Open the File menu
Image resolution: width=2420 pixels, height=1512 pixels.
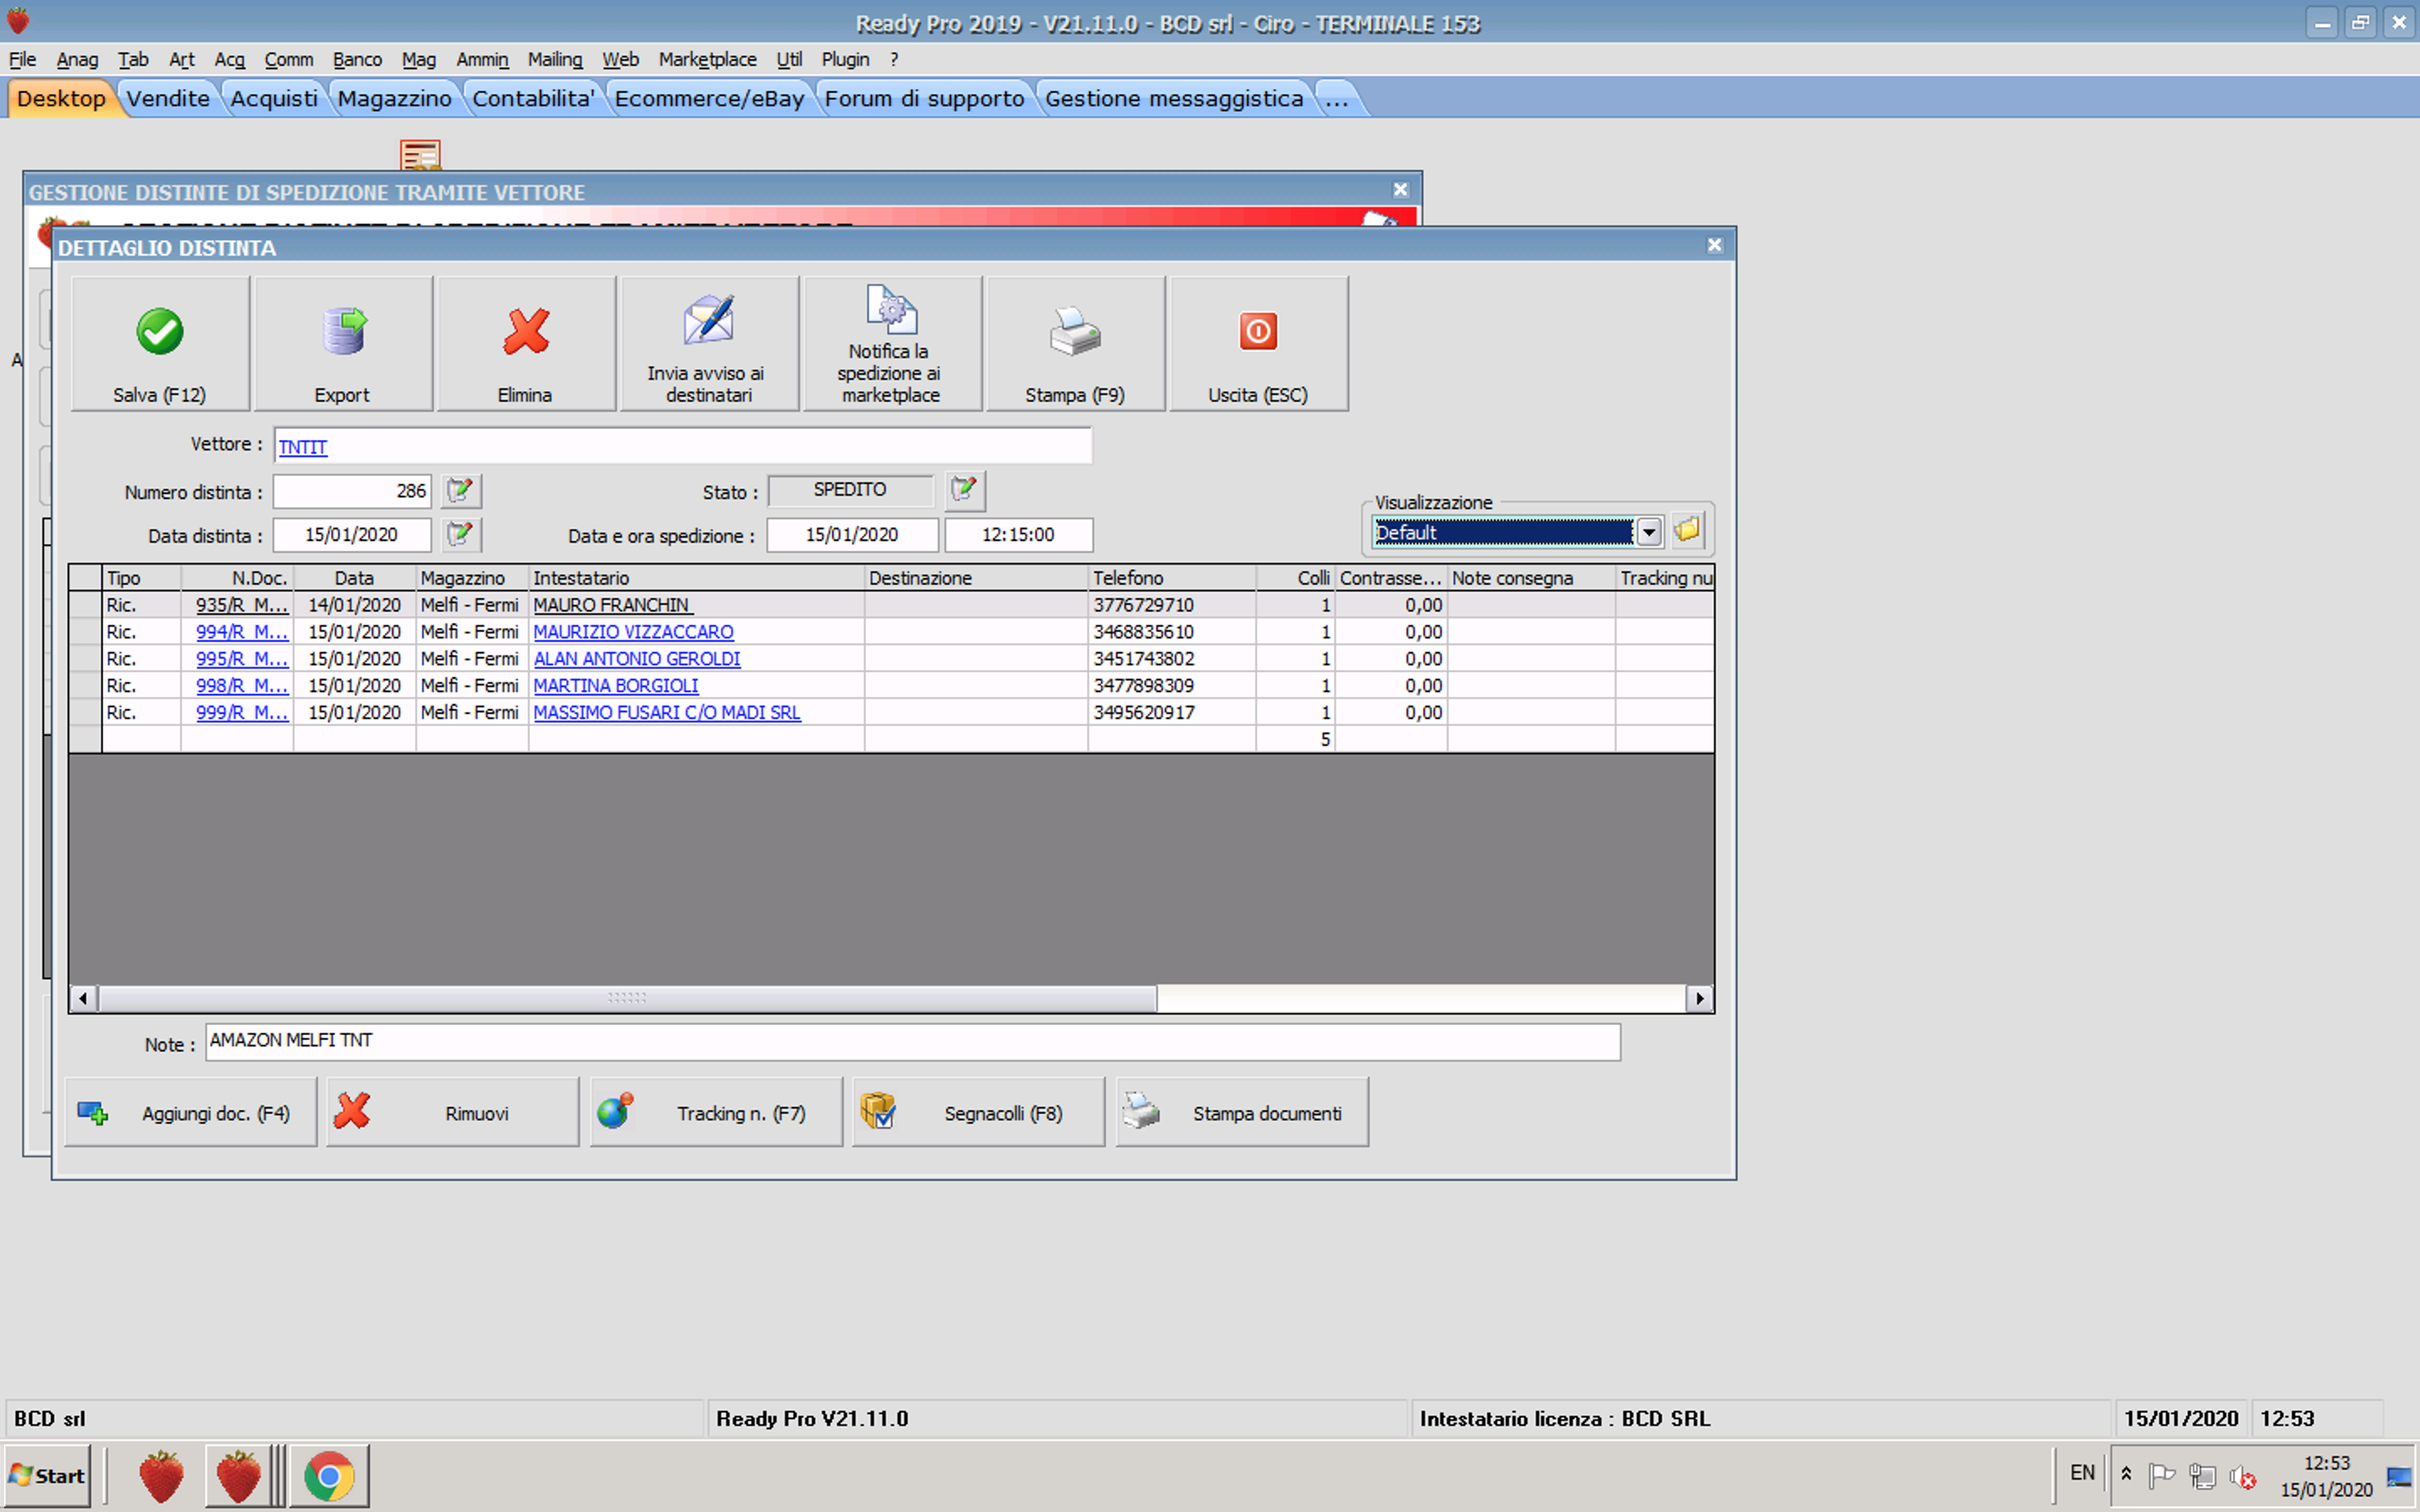point(22,59)
